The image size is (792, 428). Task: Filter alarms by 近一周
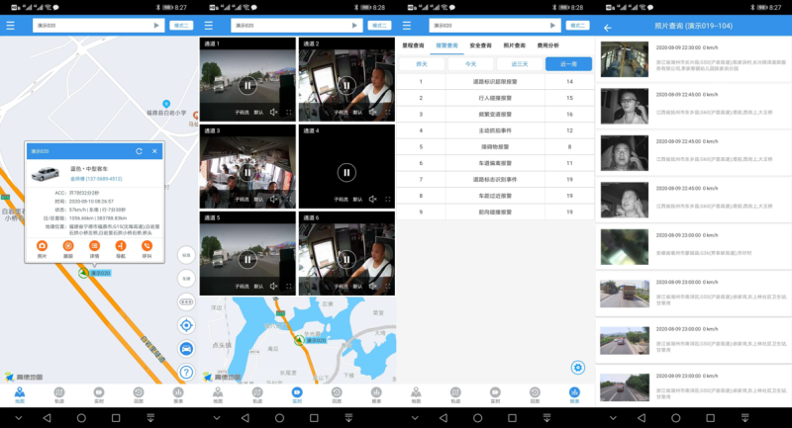click(x=568, y=64)
